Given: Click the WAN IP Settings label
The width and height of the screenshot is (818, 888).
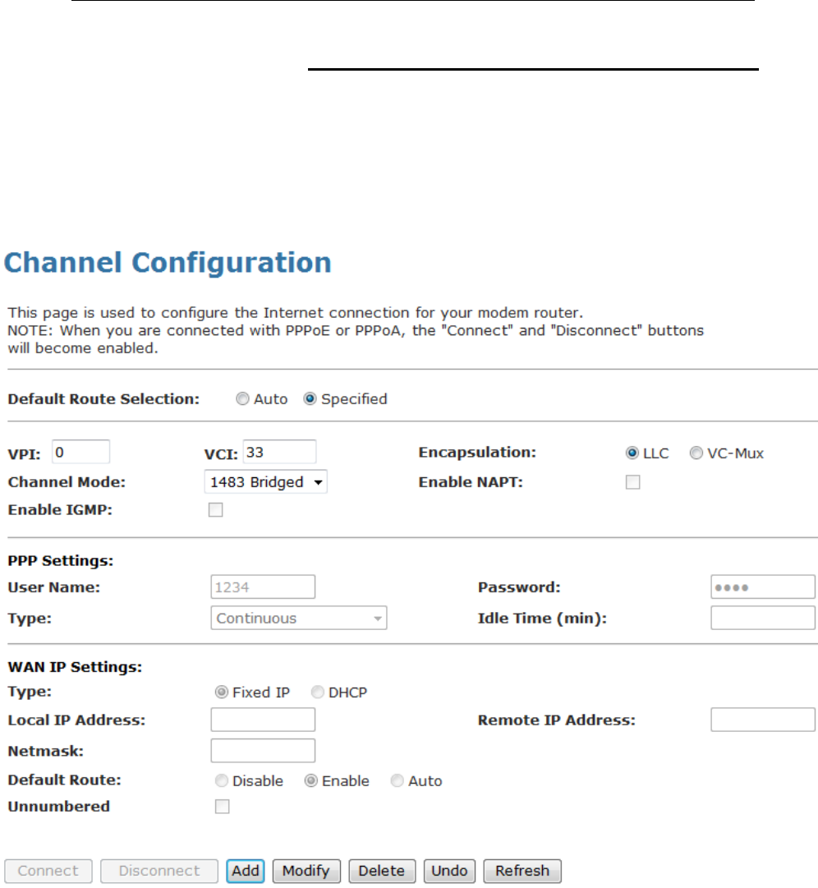Looking at the screenshot, I should (x=75, y=667).
